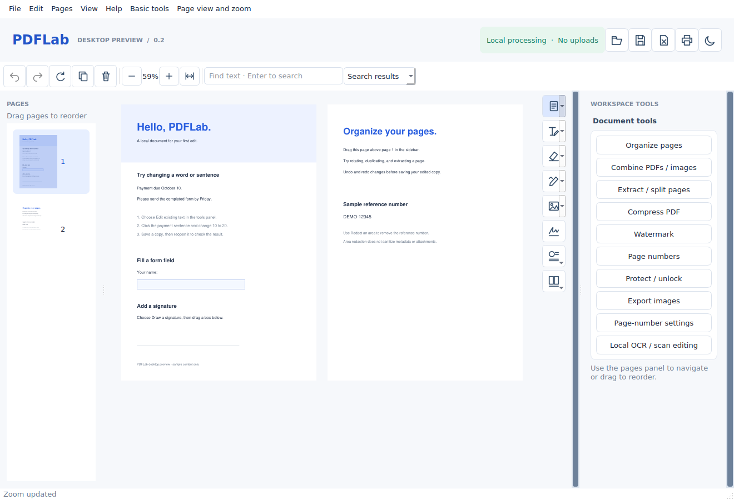Open the Search results dropdown
The height and width of the screenshot is (500, 734).
coord(380,76)
